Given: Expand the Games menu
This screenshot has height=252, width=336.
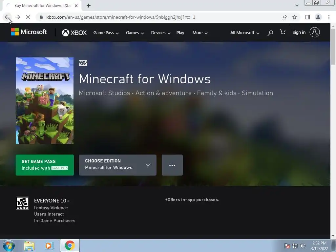Looking at the screenshot, I should point(135,33).
